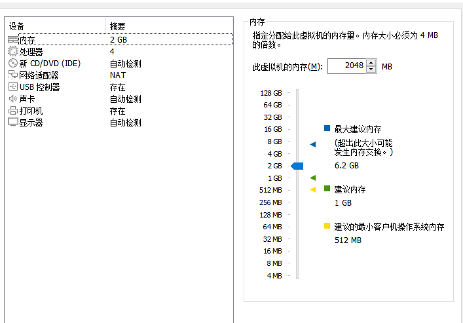
Task: Click the 新 CD/DVD (IDE) disc icon
Action: (13, 64)
